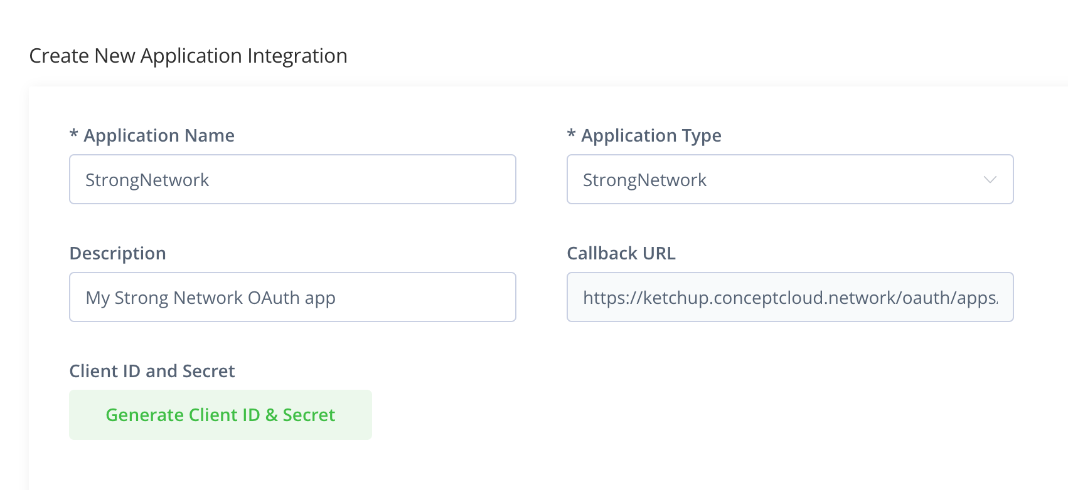Click the required asterisk beside Application Name

pos(74,135)
